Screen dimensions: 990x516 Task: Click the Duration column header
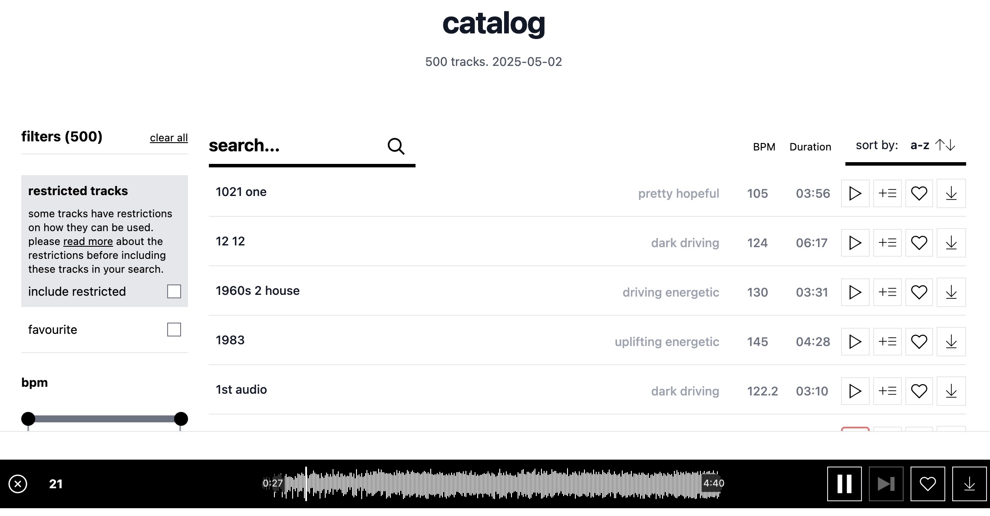[810, 147]
